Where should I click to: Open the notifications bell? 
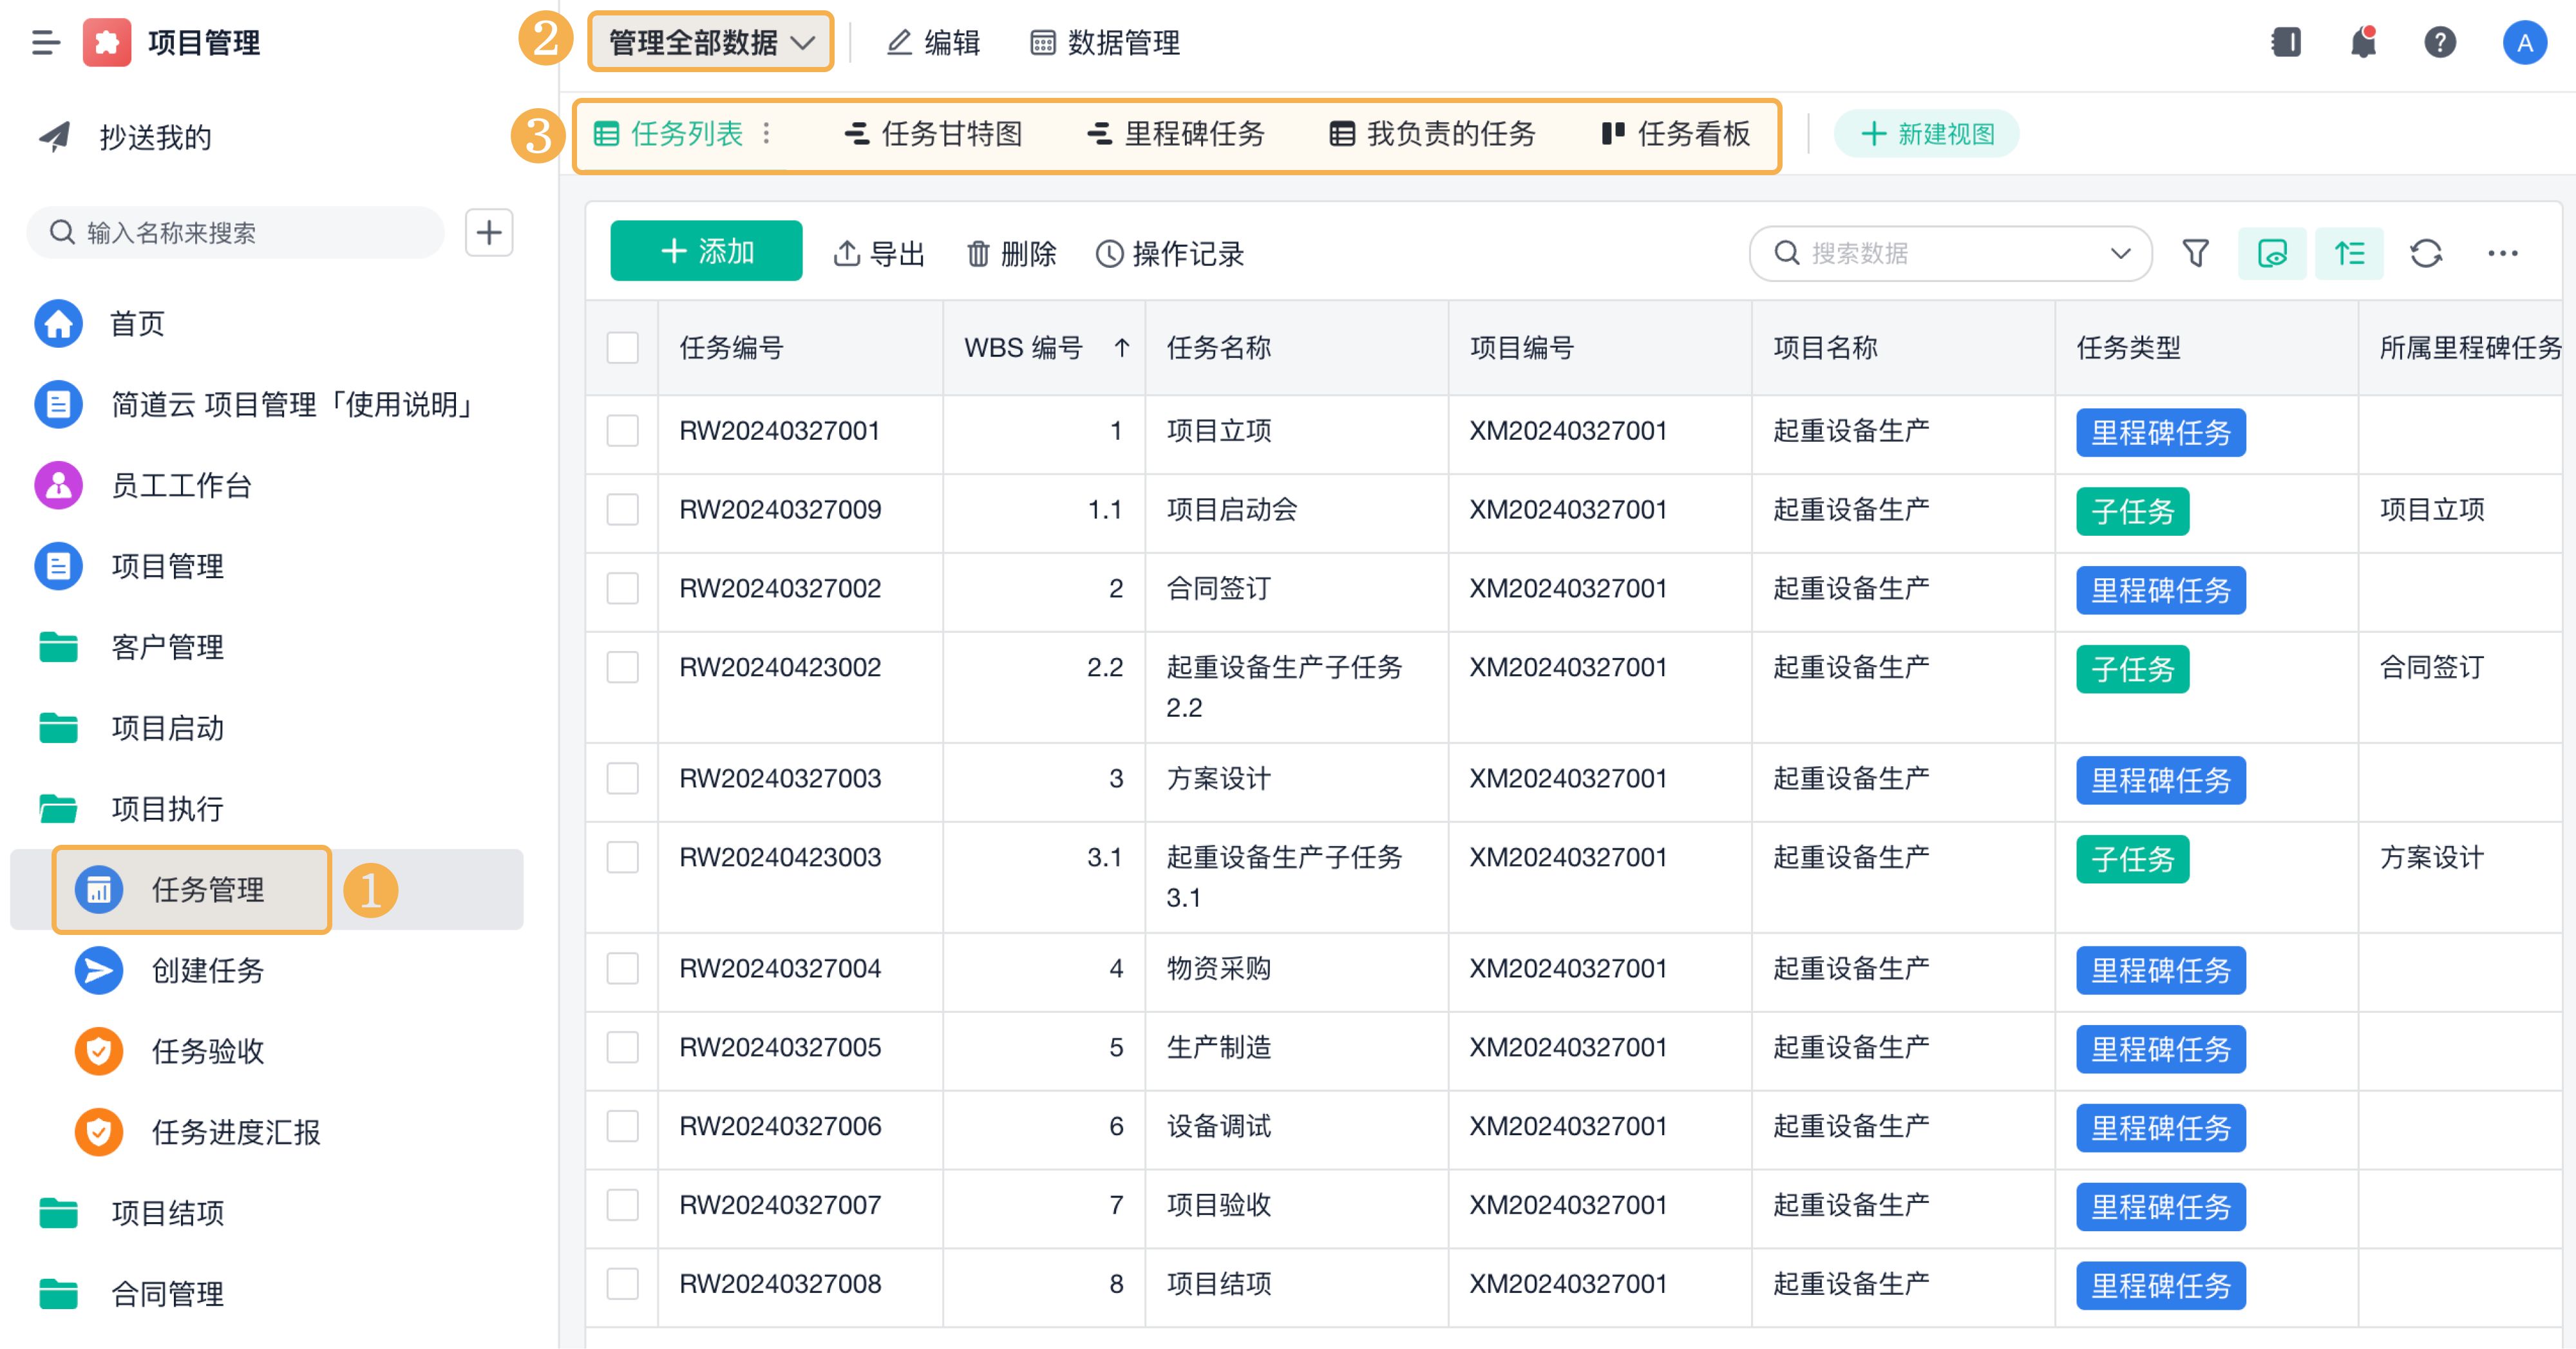coord(2363,42)
